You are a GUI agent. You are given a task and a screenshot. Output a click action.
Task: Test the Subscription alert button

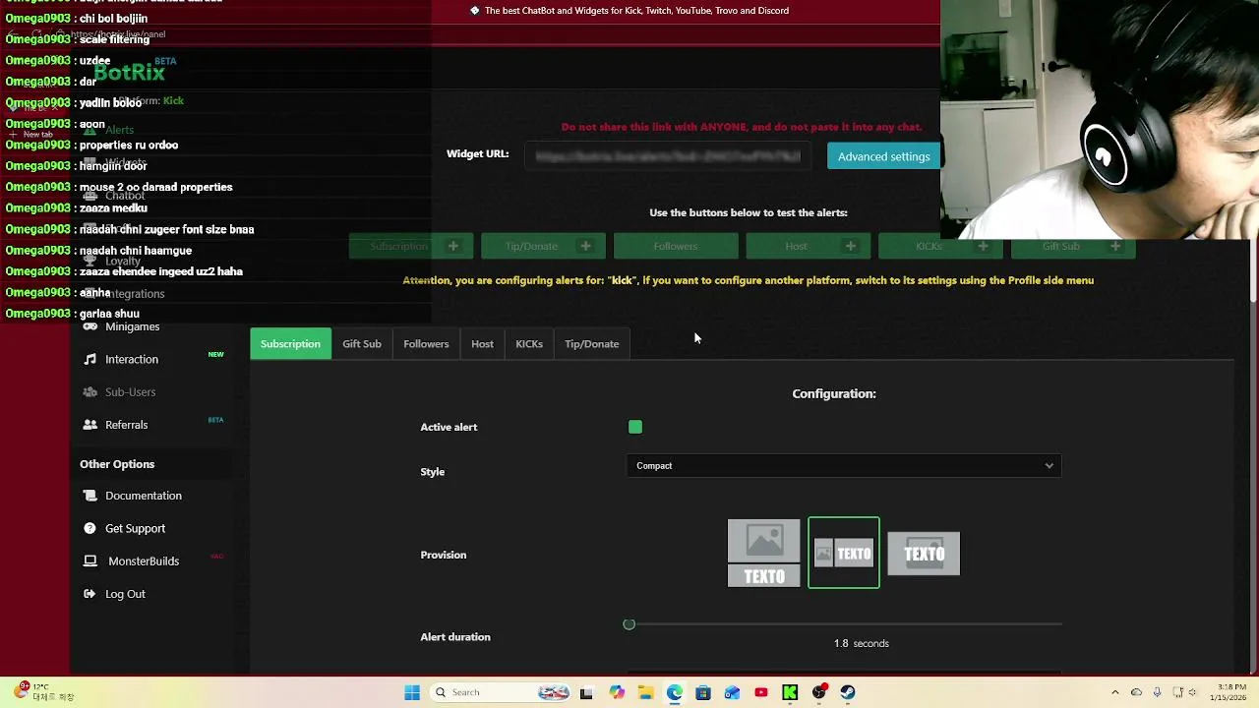click(x=411, y=246)
